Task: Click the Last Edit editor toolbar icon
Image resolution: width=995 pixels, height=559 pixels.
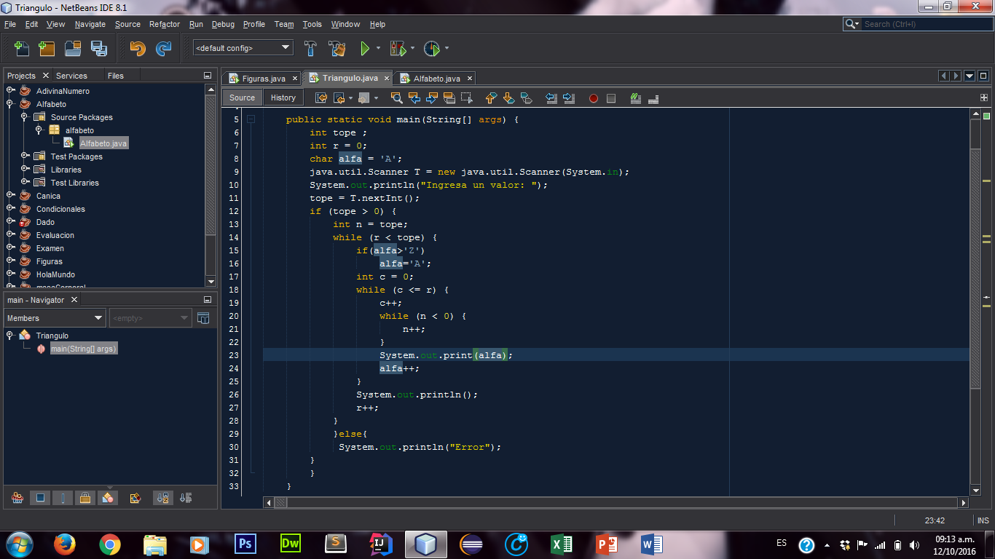Action: tap(320, 98)
